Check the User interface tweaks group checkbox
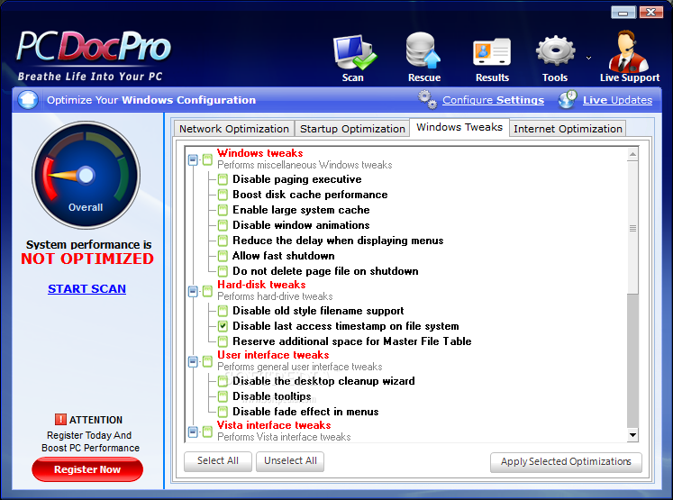The image size is (673, 500). (x=208, y=362)
